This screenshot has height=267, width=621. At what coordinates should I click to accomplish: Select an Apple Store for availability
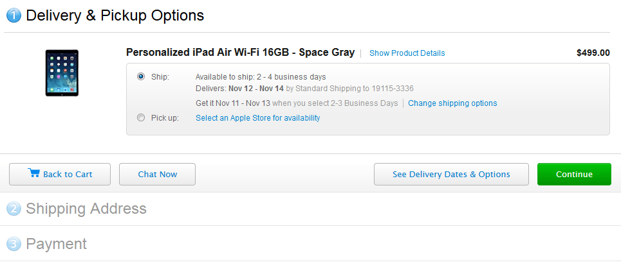[257, 118]
